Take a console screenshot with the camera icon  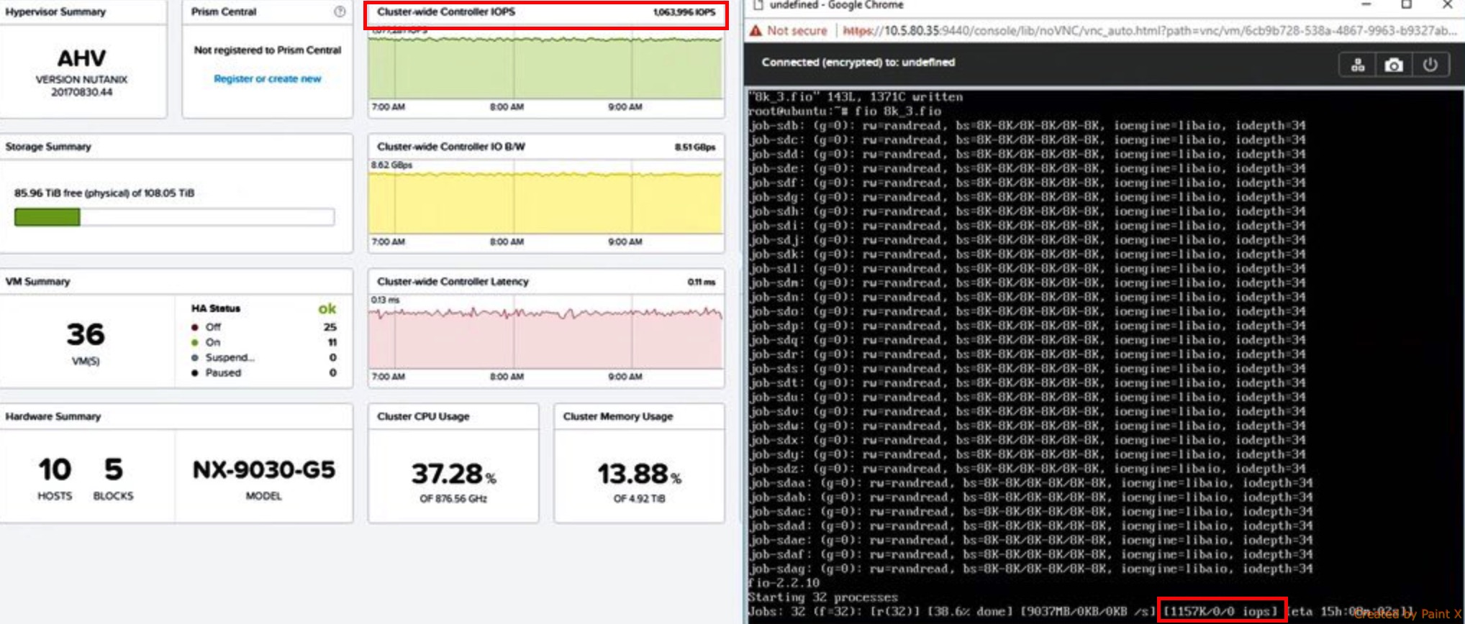pyautogui.click(x=1394, y=65)
